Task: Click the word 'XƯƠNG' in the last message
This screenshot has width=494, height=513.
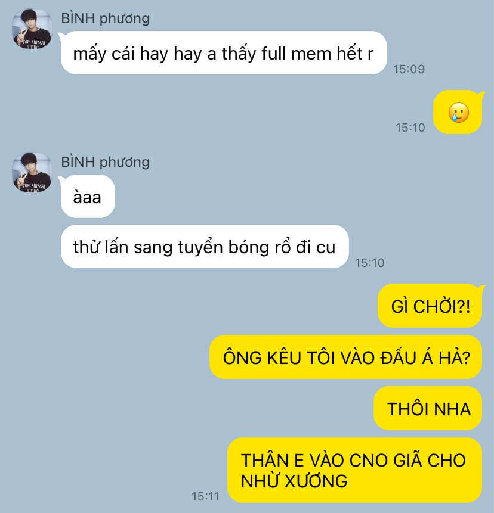Action: click(x=316, y=481)
